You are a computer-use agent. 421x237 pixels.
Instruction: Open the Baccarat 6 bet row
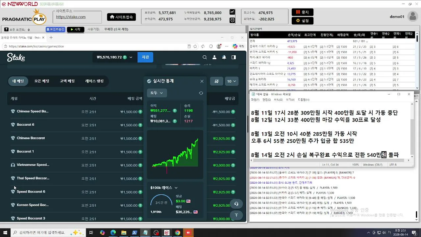(123, 125)
